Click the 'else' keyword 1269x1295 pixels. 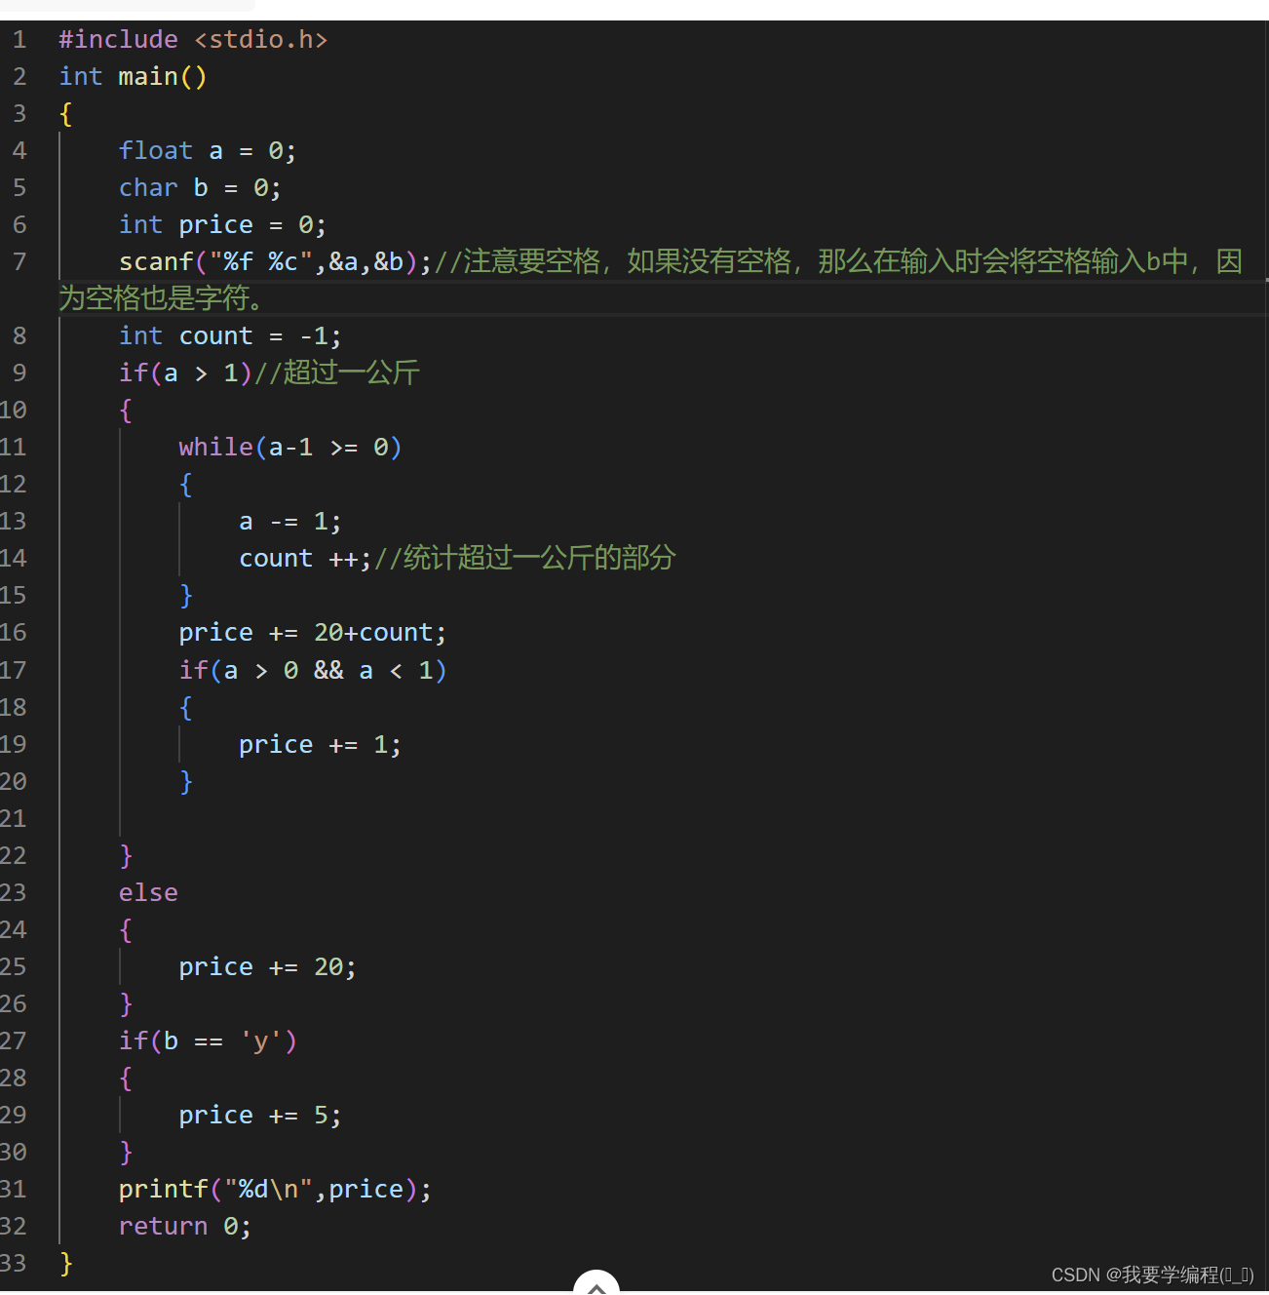(x=148, y=893)
